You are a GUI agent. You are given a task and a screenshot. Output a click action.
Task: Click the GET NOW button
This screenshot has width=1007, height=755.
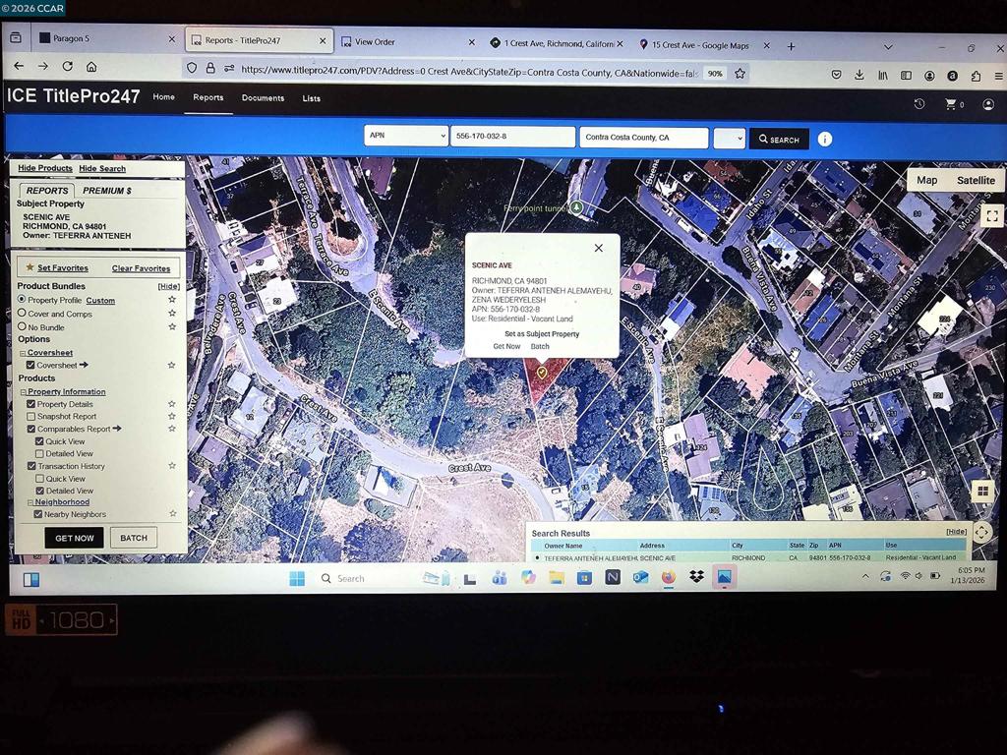74,538
